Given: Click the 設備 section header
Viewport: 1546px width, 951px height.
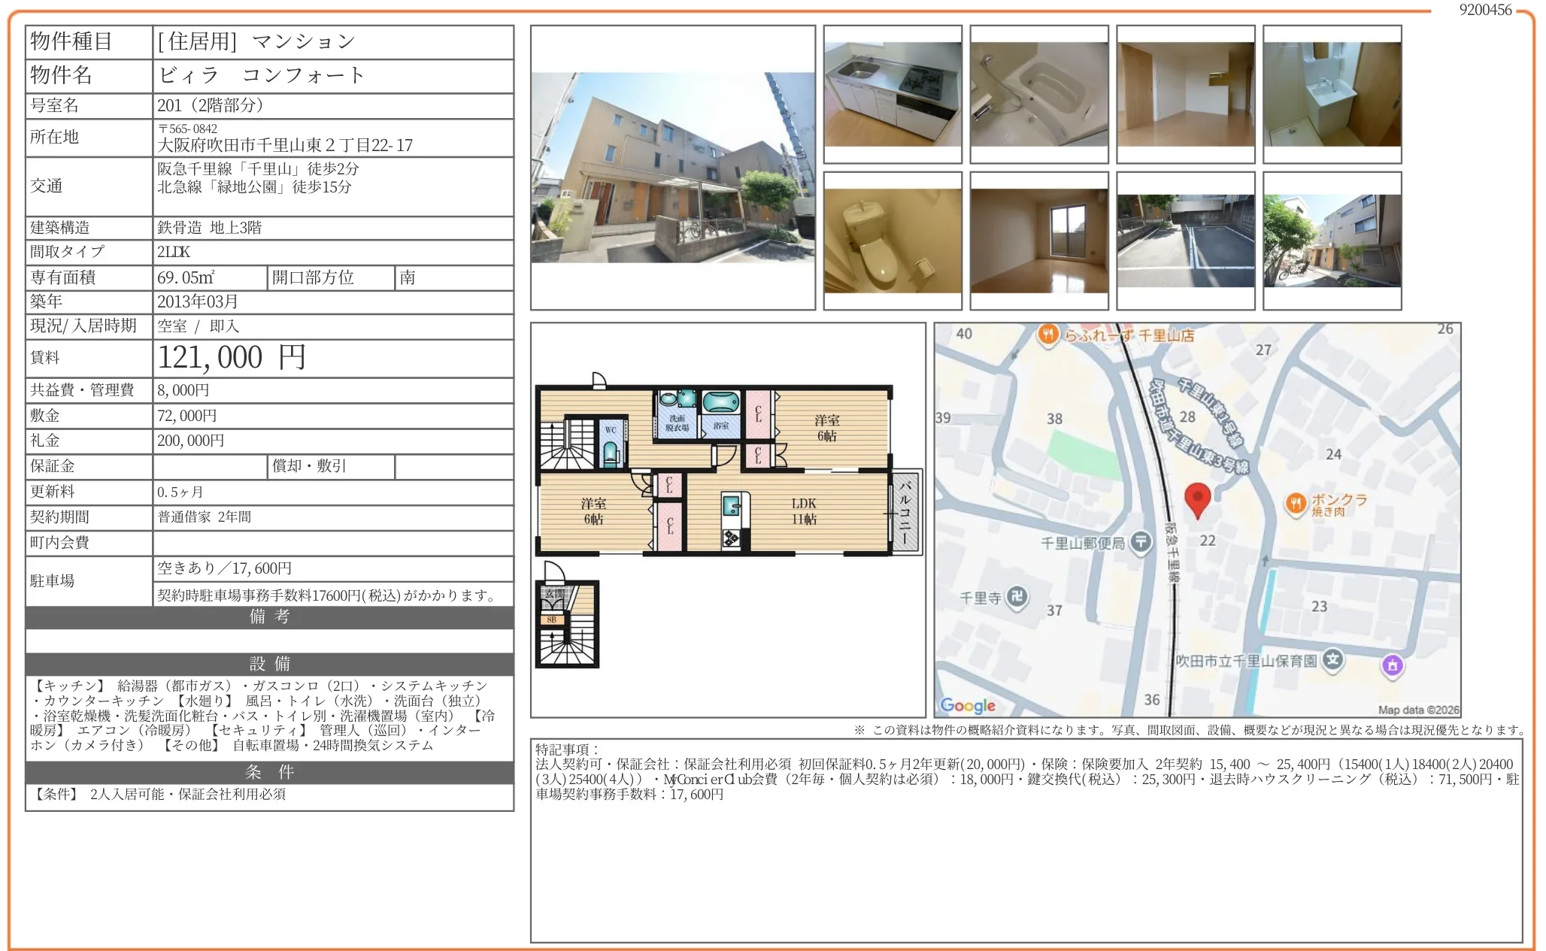Looking at the screenshot, I should (x=269, y=664).
